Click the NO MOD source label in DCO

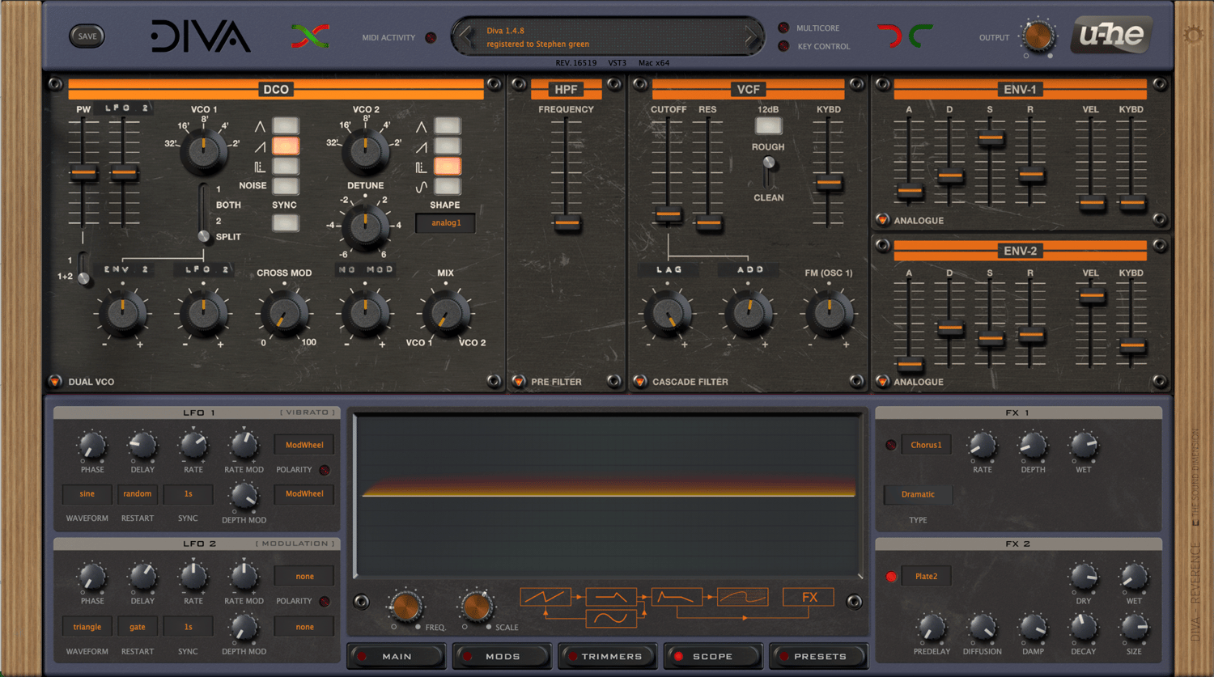[x=366, y=270]
